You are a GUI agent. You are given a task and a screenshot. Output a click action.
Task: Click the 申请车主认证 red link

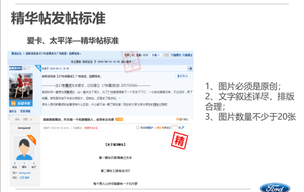(x=91, y=128)
